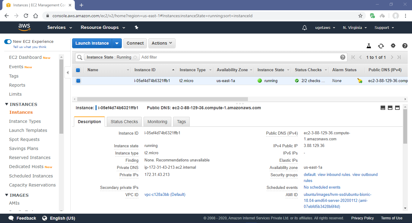Click the search magnifier in filter bar
Viewport: 412px width, 223px height.
pos(80,57)
